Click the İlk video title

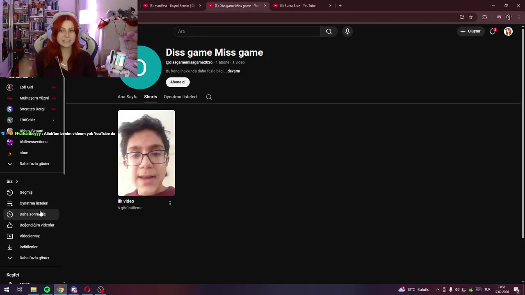126,201
